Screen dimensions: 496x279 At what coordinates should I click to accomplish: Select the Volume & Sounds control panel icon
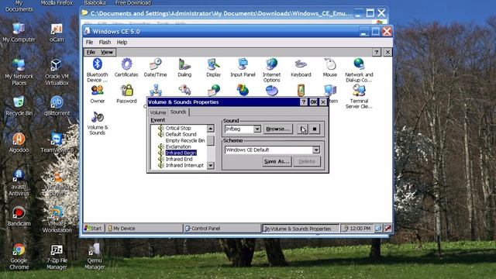97,123
